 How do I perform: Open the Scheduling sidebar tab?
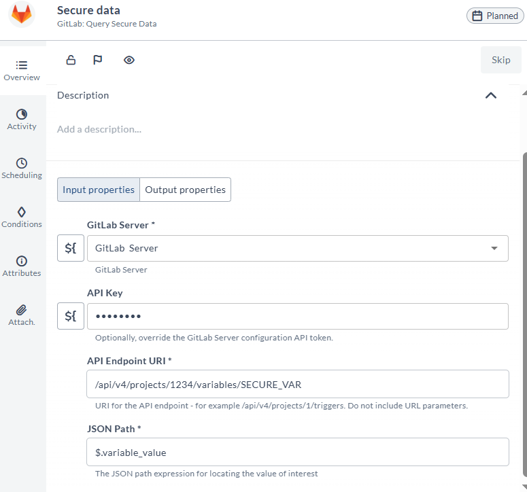tap(22, 169)
